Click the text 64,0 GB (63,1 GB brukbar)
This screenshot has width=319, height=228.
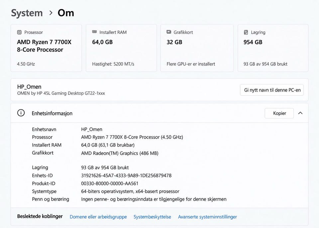(108, 145)
